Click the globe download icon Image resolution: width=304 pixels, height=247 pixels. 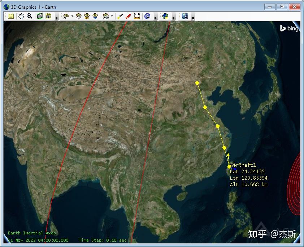pyautogui.click(x=185, y=16)
